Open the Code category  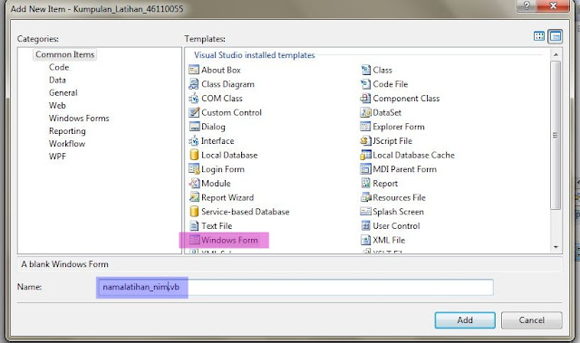pos(59,67)
